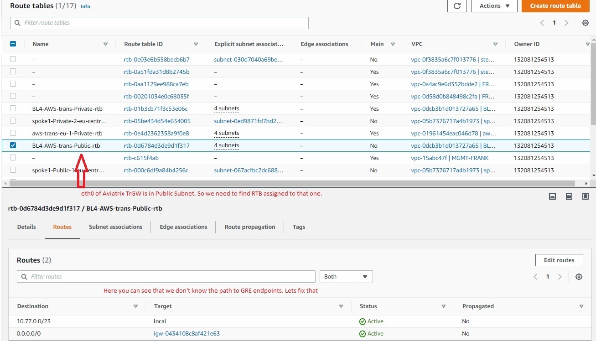Open route table rtb-0d6784d3de9d1f317 link
596x341 pixels.
pos(157,145)
